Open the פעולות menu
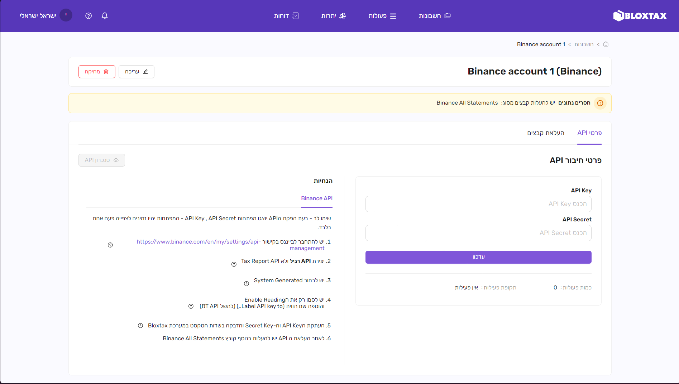This screenshot has height=384, width=679. 382,16
